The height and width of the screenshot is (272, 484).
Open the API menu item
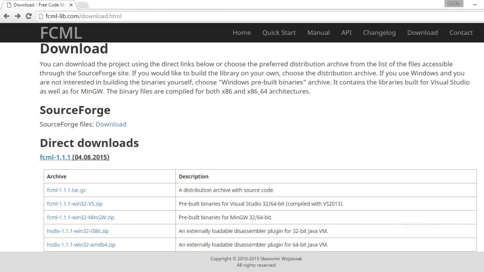tap(346, 33)
